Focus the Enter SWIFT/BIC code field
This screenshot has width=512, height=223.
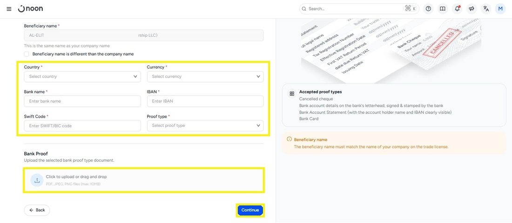click(x=82, y=125)
